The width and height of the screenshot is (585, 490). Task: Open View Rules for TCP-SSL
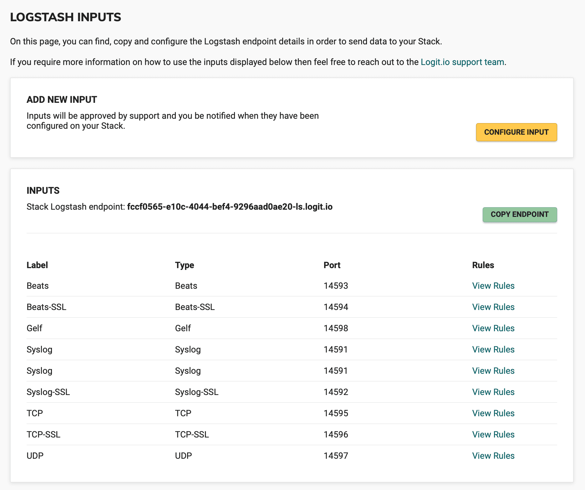(x=493, y=434)
